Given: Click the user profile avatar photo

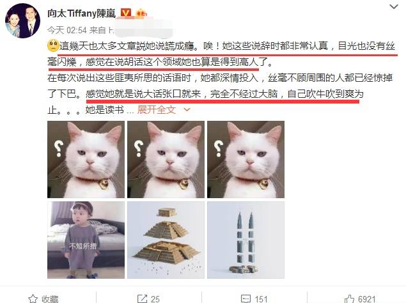Looking at the screenshot, I should 22,21.
